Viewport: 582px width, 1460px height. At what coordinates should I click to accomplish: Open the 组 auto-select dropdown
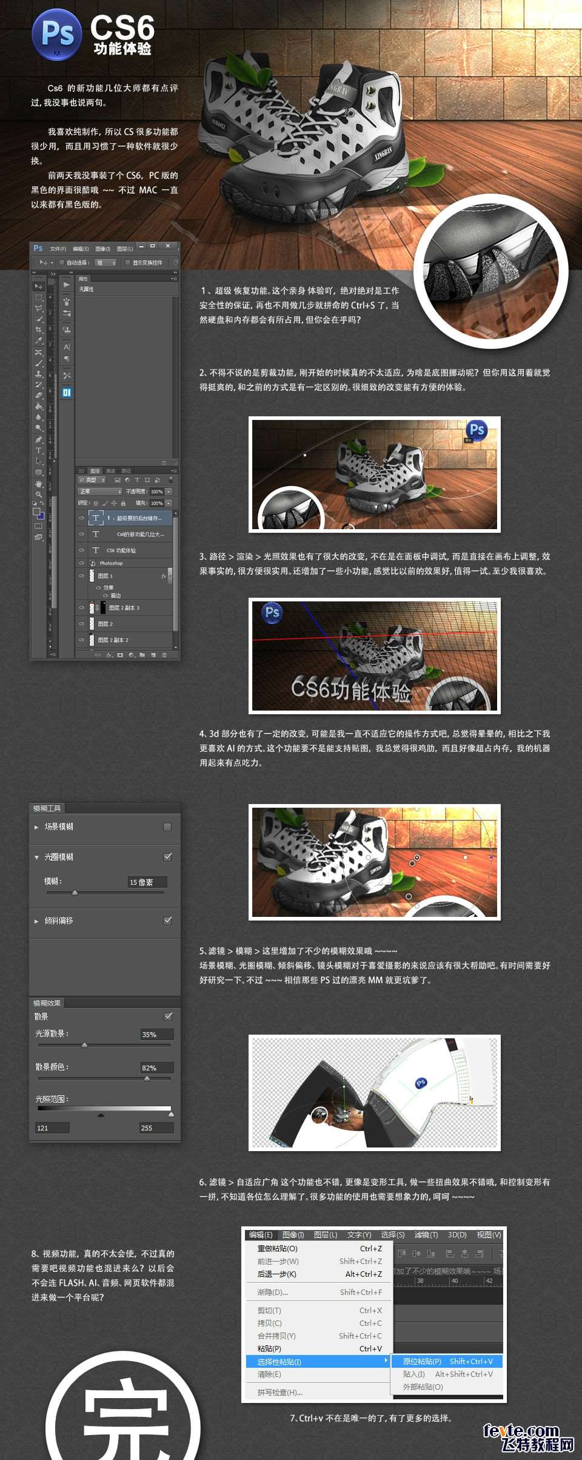tap(106, 263)
